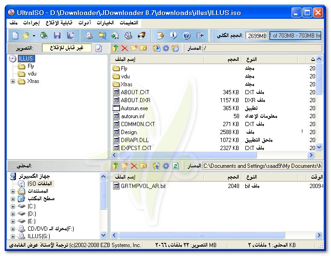This screenshot has width=331, height=256.
Task: Expand the (E:) drive node
Action: pyautogui.click(x=13, y=221)
